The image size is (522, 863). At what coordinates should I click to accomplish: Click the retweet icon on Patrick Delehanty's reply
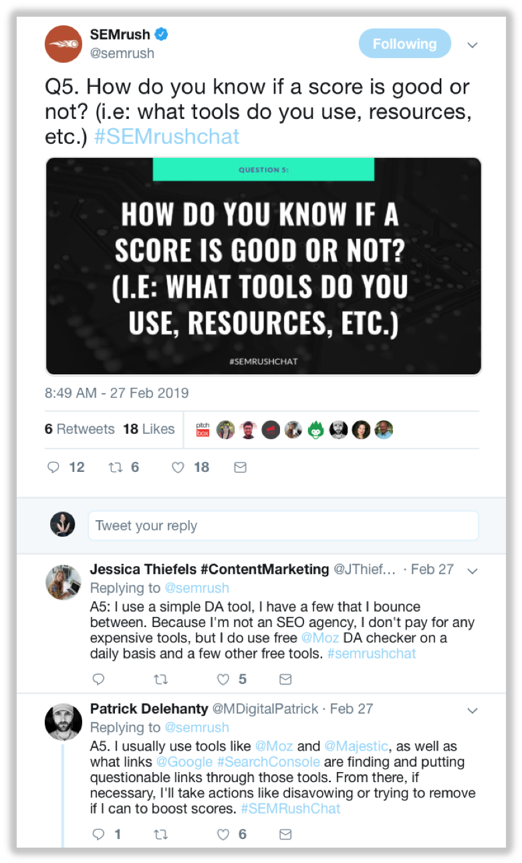pyautogui.click(x=160, y=834)
